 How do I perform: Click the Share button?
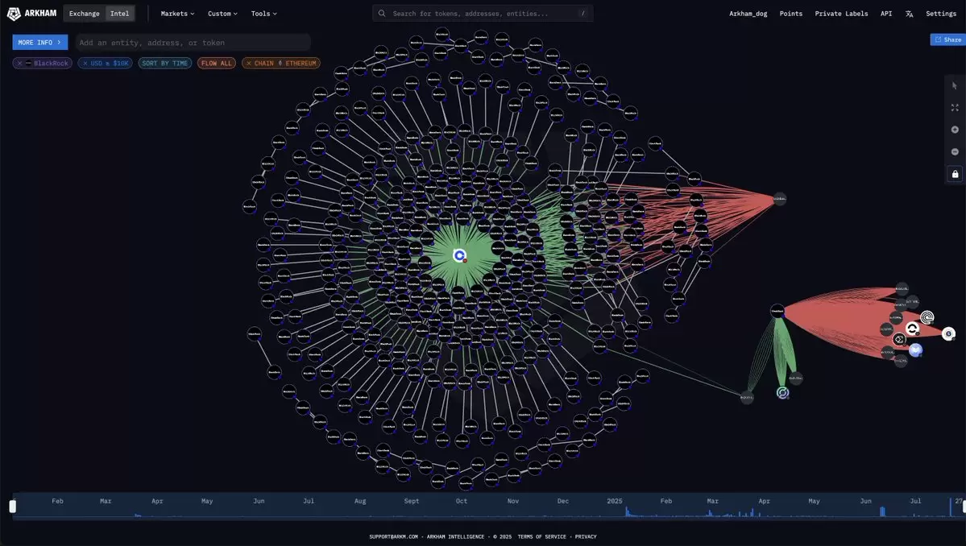tap(947, 39)
